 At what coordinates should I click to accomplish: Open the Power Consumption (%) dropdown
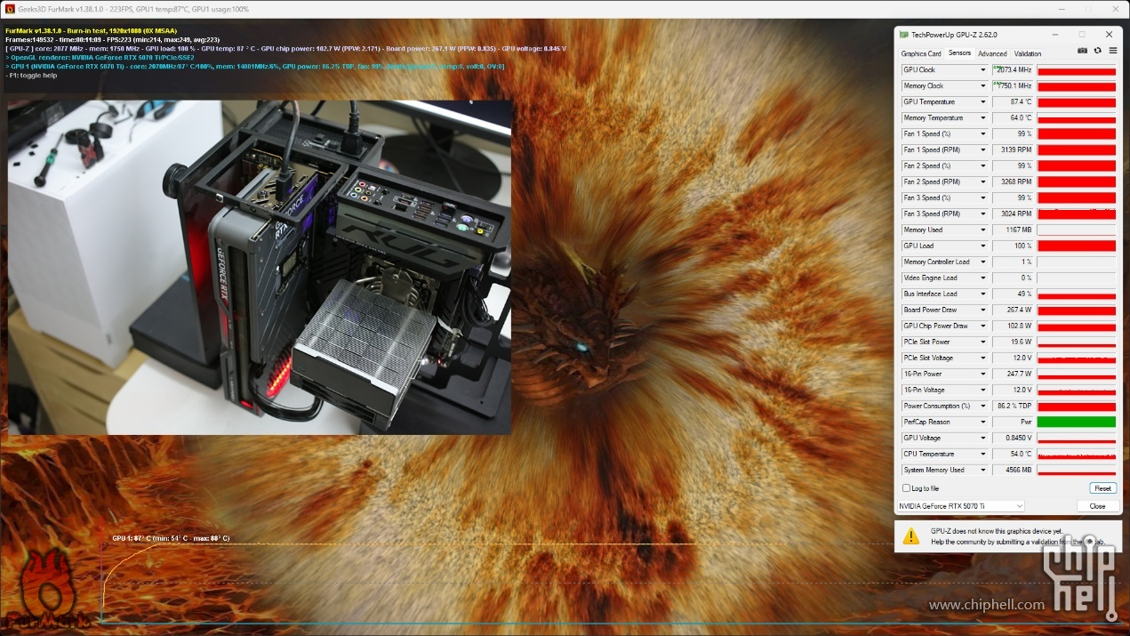pos(982,407)
